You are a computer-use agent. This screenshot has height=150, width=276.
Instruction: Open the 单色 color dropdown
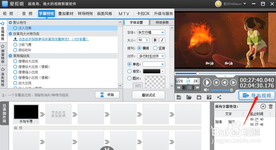(x=154, y=64)
